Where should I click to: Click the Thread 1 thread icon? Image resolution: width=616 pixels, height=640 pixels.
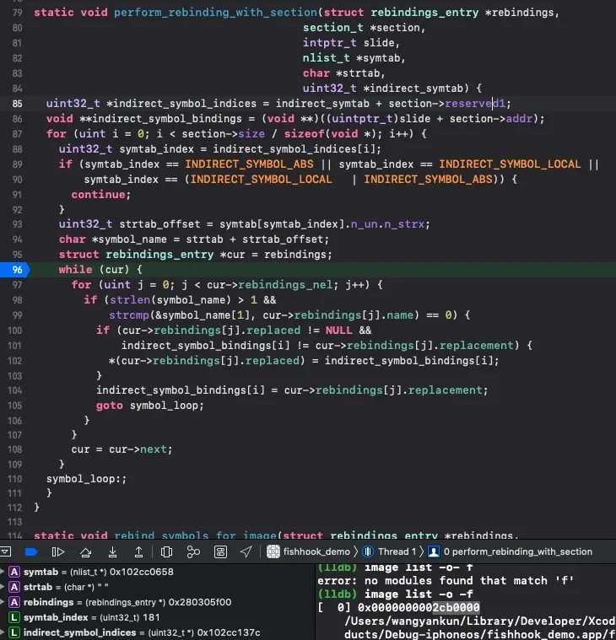(x=368, y=551)
